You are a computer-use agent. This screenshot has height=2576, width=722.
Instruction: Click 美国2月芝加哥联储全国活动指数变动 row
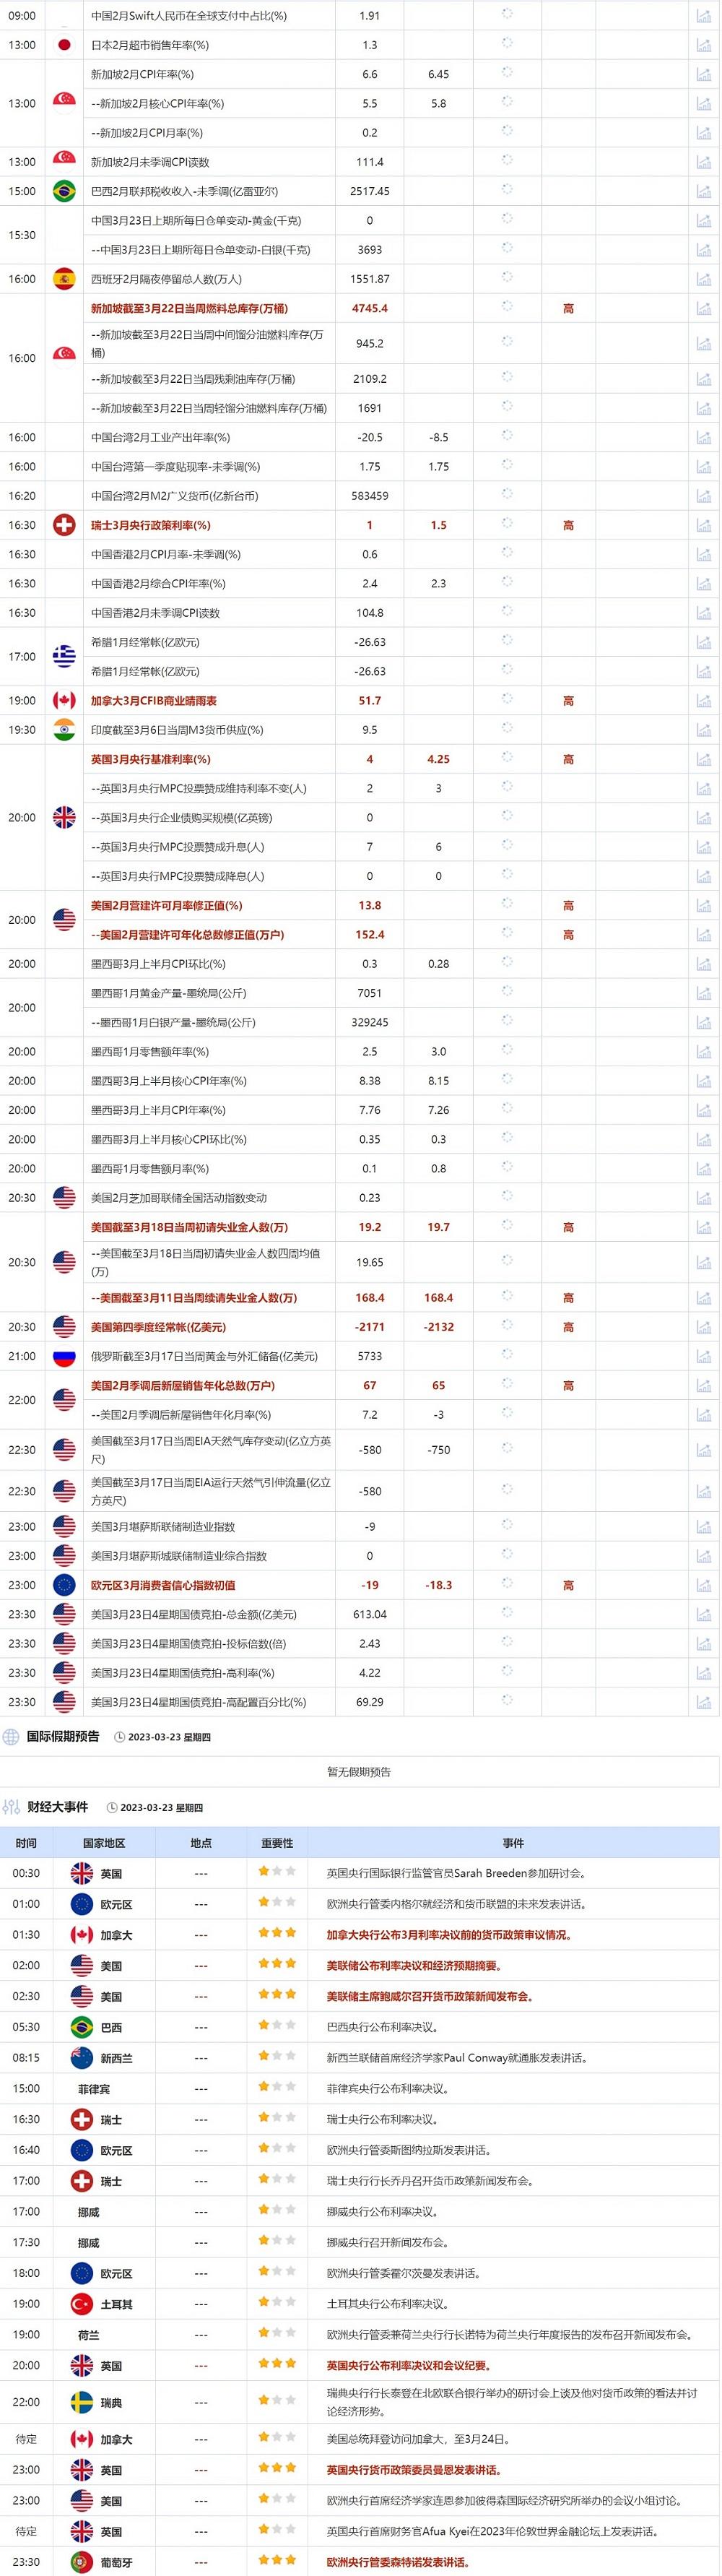[360, 1198]
